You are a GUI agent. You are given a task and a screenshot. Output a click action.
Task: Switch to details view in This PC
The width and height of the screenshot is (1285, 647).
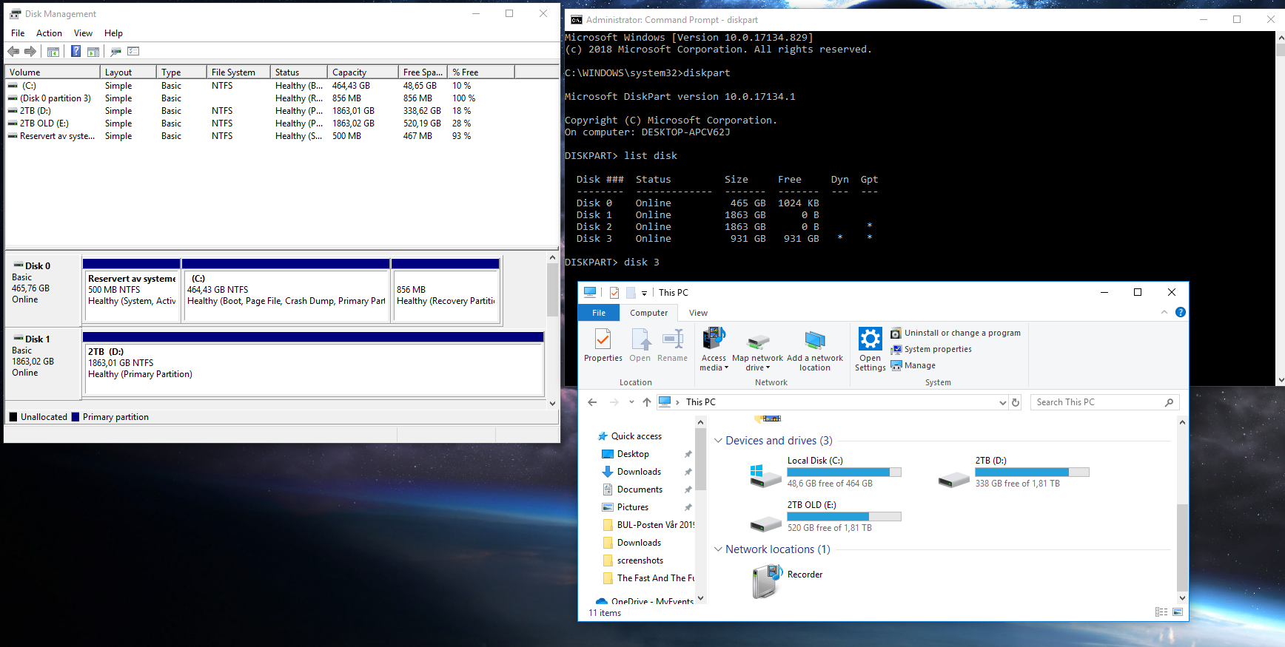point(1161,612)
